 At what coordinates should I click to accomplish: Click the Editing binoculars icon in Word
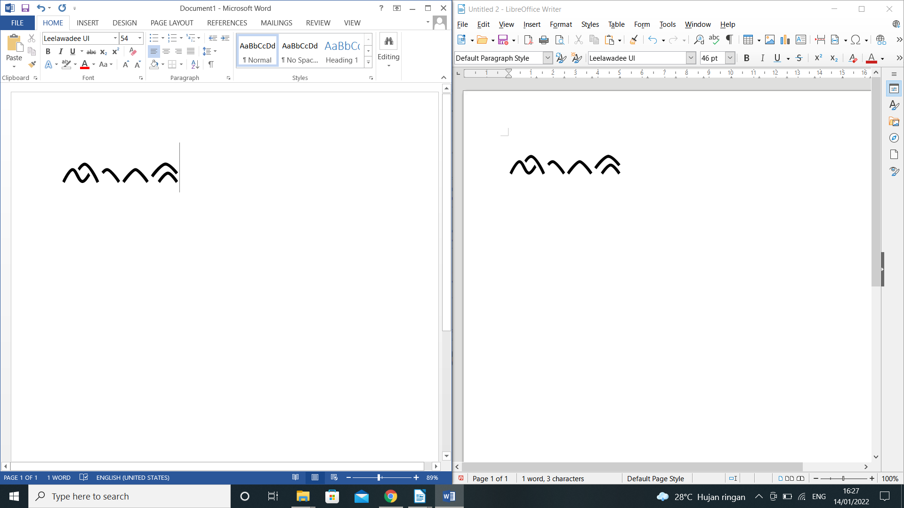[x=388, y=41]
